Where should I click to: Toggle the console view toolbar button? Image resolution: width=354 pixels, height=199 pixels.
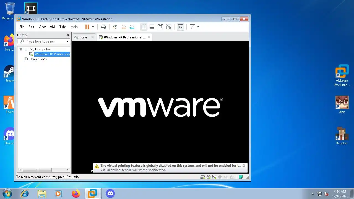tap(181, 27)
